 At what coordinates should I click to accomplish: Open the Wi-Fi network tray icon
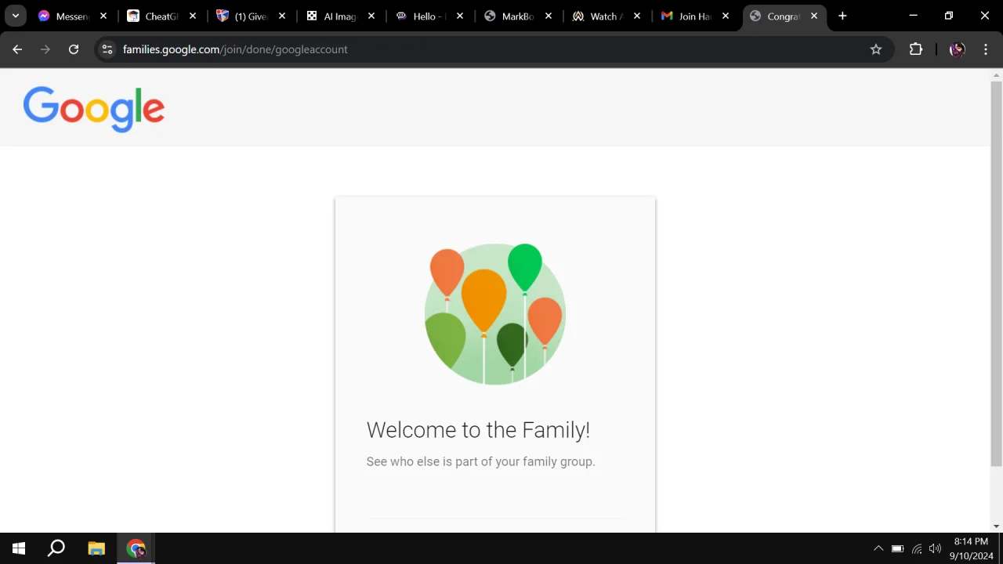(x=917, y=548)
